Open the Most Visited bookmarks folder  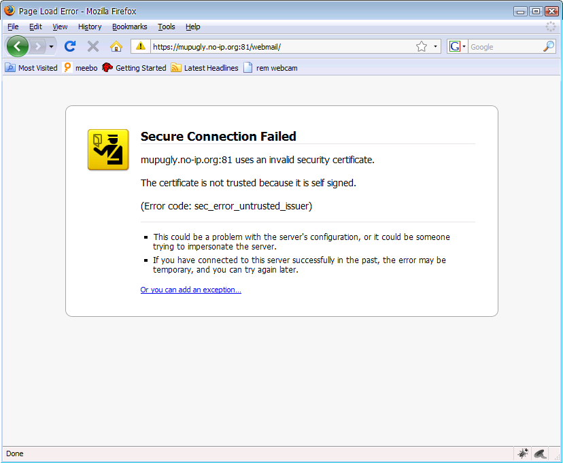(x=31, y=68)
